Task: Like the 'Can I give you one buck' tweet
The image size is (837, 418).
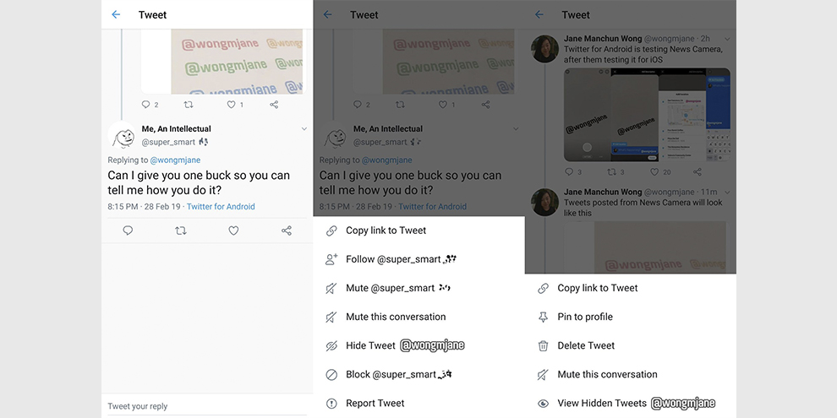Action: click(x=233, y=231)
